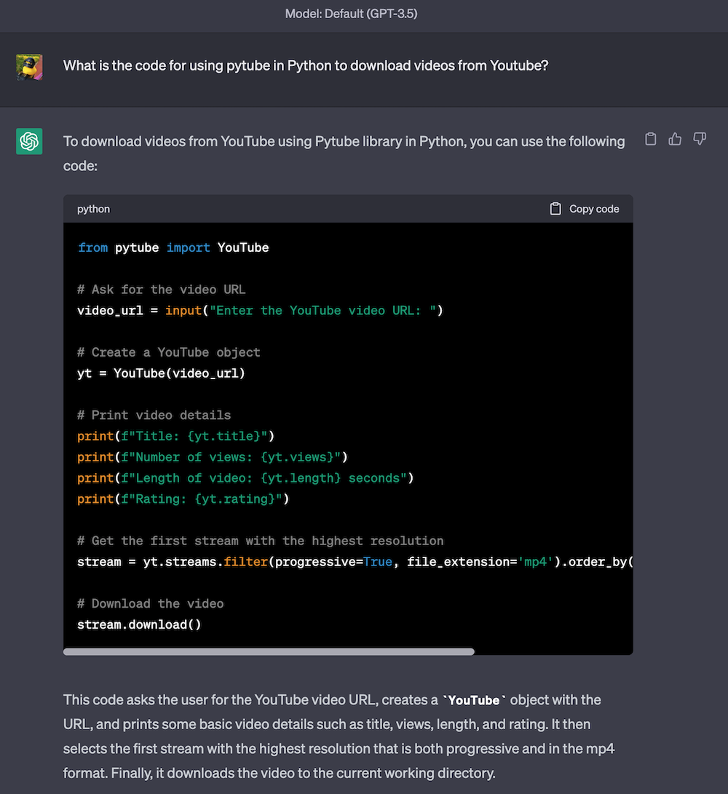This screenshot has height=794, width=728.
Task: Click the print Length of video line
Action: click(245, 478)
